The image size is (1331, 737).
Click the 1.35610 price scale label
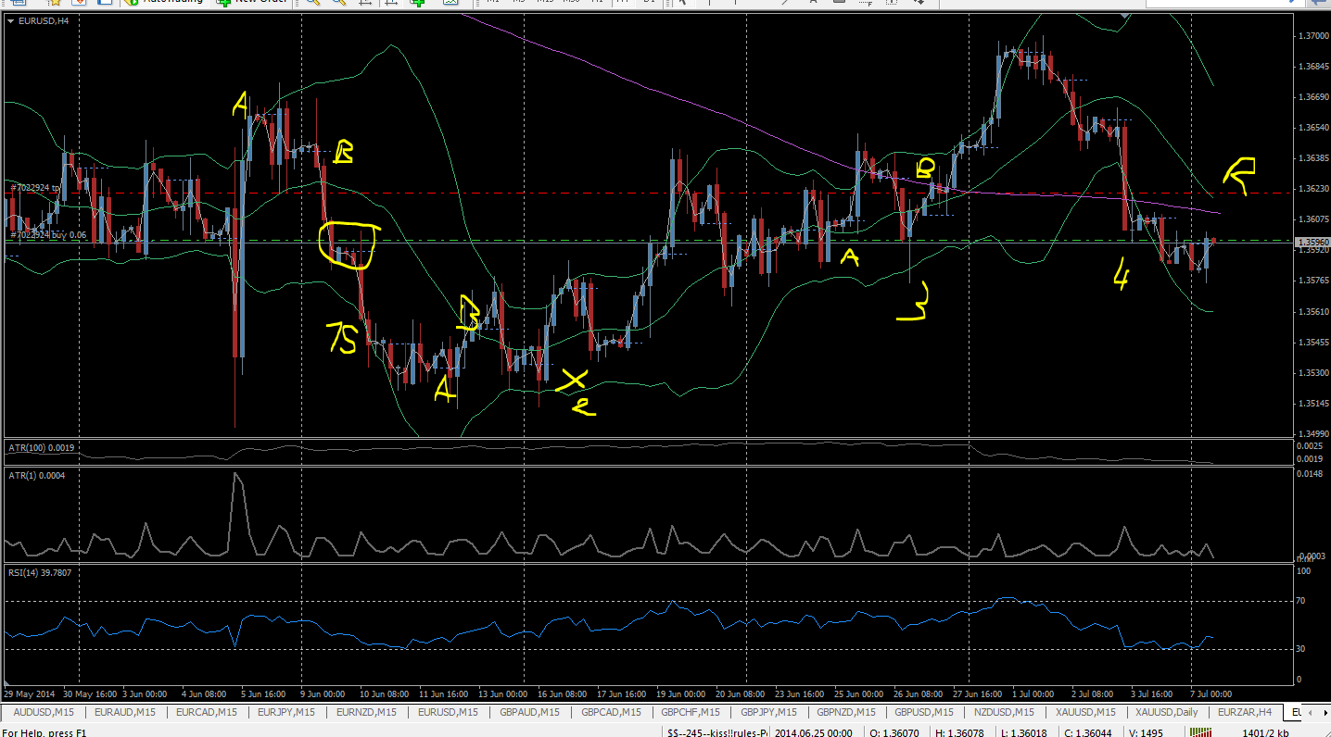click(x=1312, y=312)
